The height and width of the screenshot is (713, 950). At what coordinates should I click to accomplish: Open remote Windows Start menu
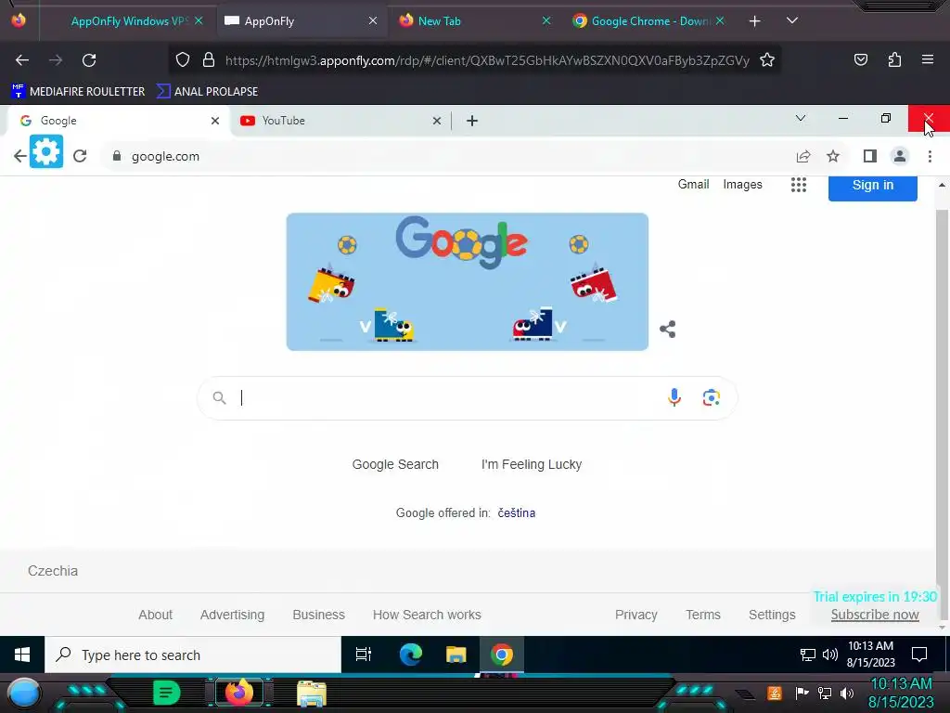pos(22,655)
